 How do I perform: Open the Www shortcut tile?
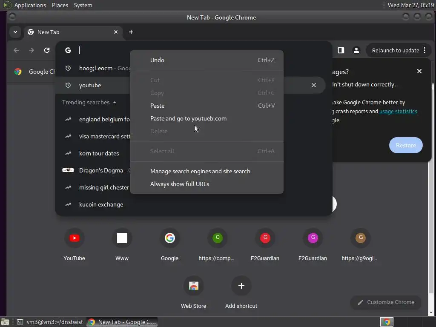coord(122,244)
